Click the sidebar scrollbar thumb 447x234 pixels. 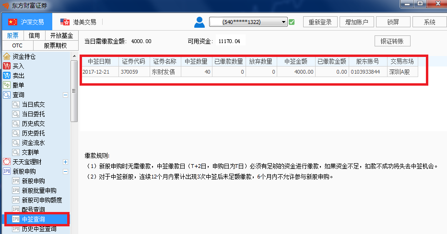(74, 91)
